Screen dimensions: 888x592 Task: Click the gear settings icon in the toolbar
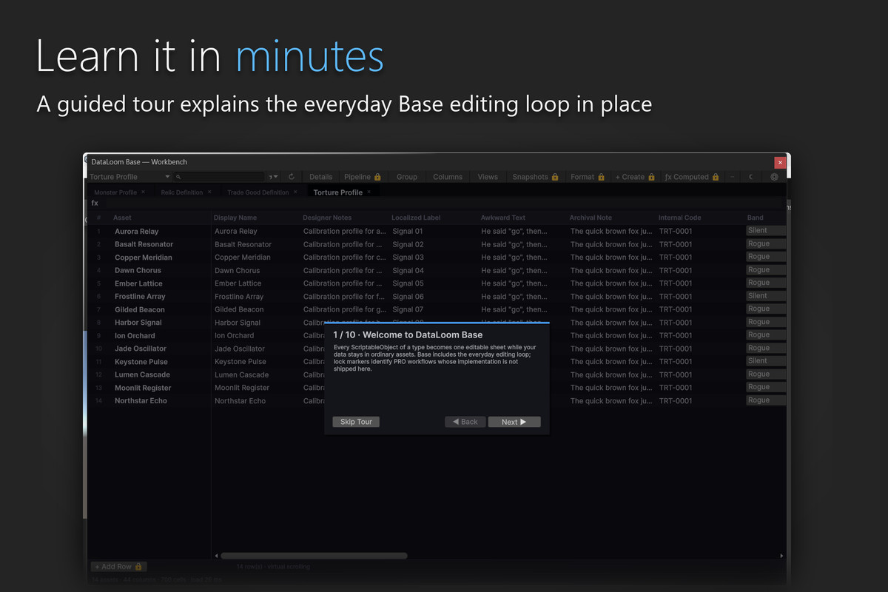pos(774,177)
